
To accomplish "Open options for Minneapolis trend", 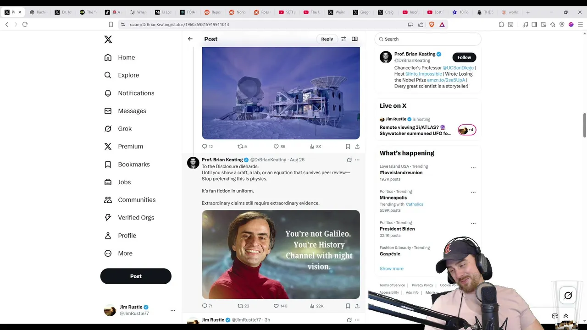I will [473, 192].
